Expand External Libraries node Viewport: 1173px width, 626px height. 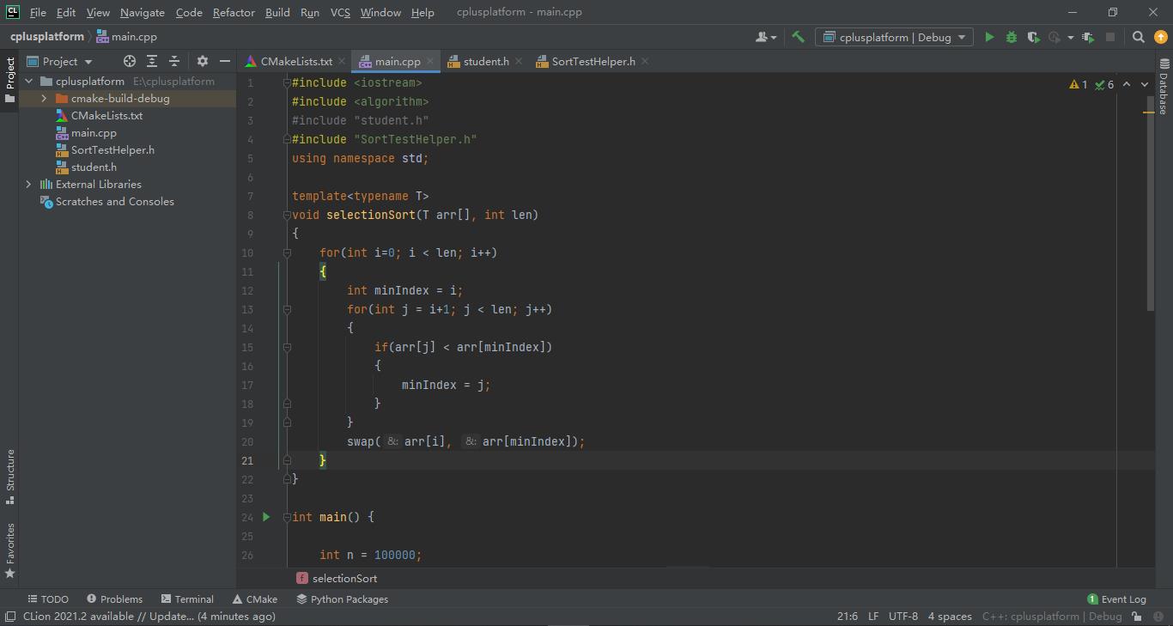click(x=28, y=184)
